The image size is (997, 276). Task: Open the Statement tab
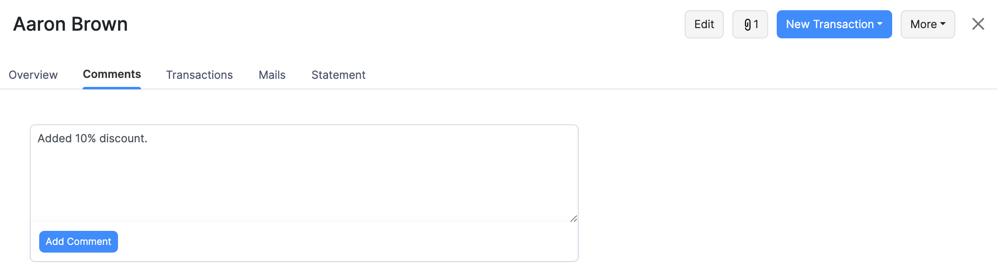pos(338,75)
